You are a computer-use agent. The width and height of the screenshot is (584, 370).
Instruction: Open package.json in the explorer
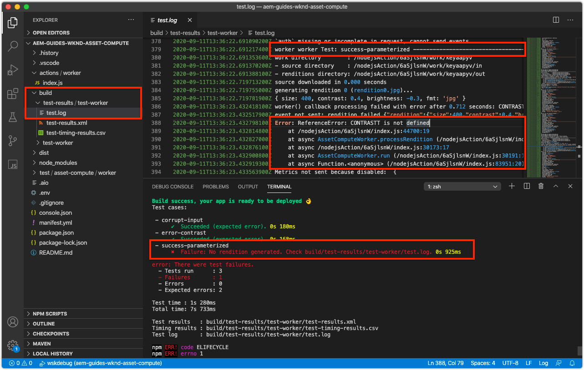click(x=56, y=232)
